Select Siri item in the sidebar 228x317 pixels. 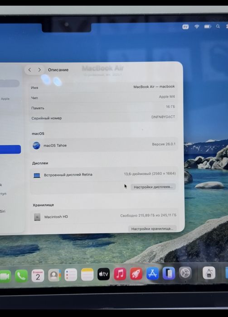pyautogui.click(x=3, y=211)
